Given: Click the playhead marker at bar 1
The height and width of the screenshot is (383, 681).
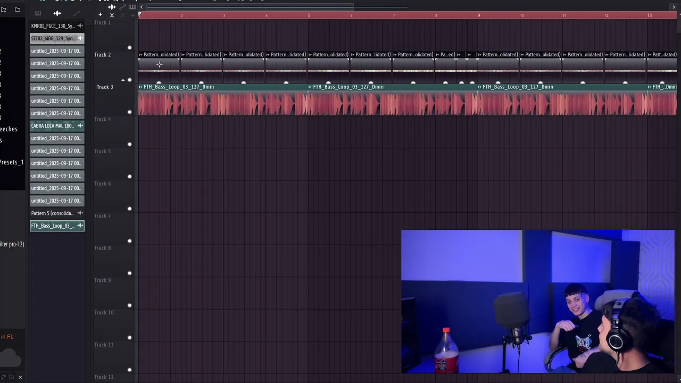Looking at the screenshot, I should click(x=140, y=14).
